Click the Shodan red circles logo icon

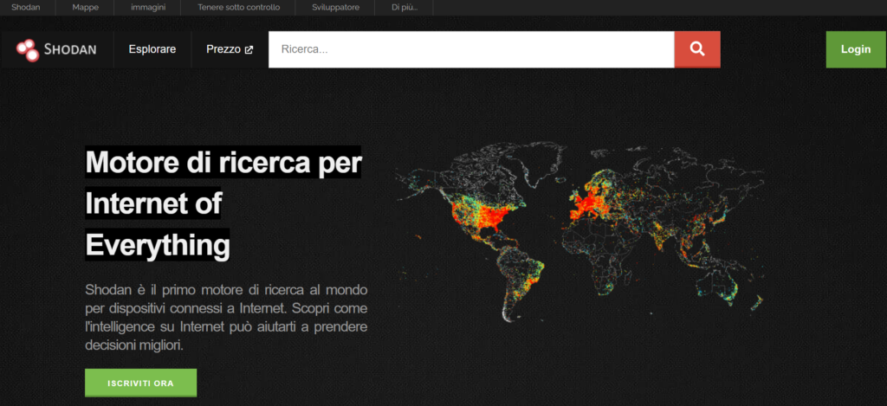(28, 50)
